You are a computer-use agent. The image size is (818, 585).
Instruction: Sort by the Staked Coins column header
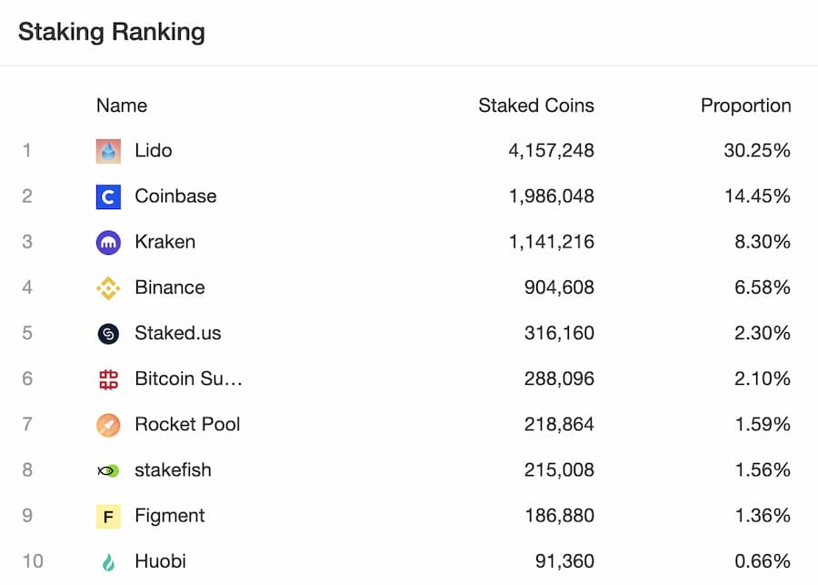point(536,105)
